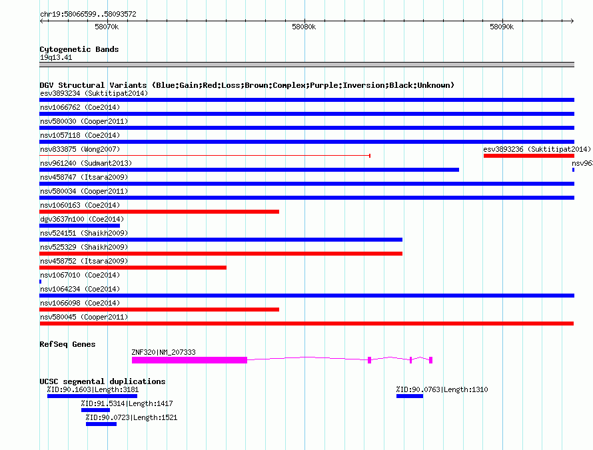The height and width of the screenshot is (450, 593).
Task: Open the nsv525329 (Shaikh2009) variant label
Action: 84,247
